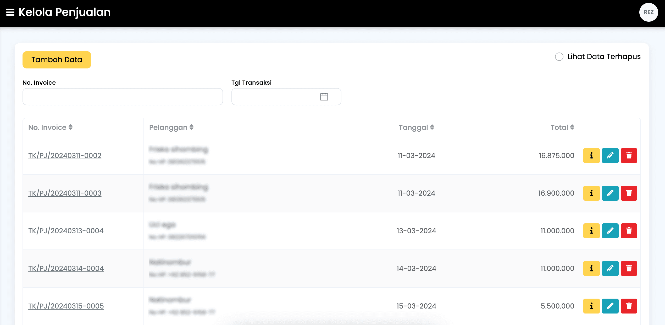Click the pencil icon for invoice TK/PJ/20240315-0005
The image size is (665, 325).
(x=610, y=306)
